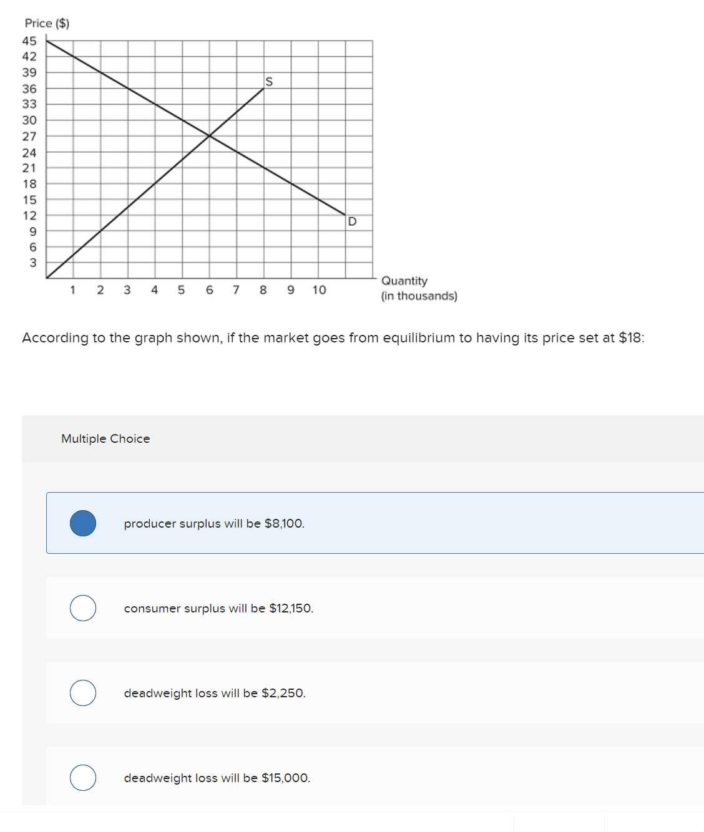This screenshot has height=832, width=704.
Task: Click the supply curve label S
Action: tap(268, 82)
